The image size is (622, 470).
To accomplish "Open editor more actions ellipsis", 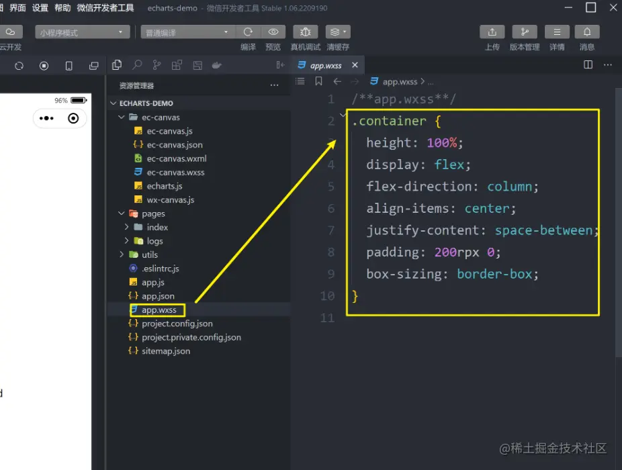I will pos(608,64).
